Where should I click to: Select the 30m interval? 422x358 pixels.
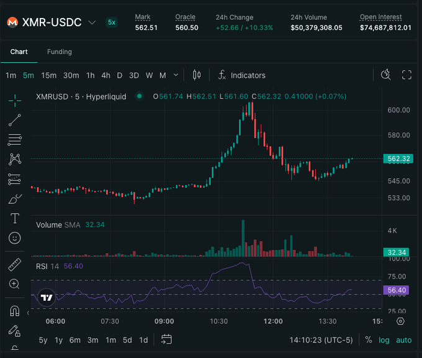point(71,75)
